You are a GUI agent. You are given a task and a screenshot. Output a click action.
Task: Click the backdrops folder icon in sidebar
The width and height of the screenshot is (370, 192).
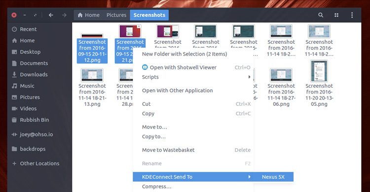(14, 149)
